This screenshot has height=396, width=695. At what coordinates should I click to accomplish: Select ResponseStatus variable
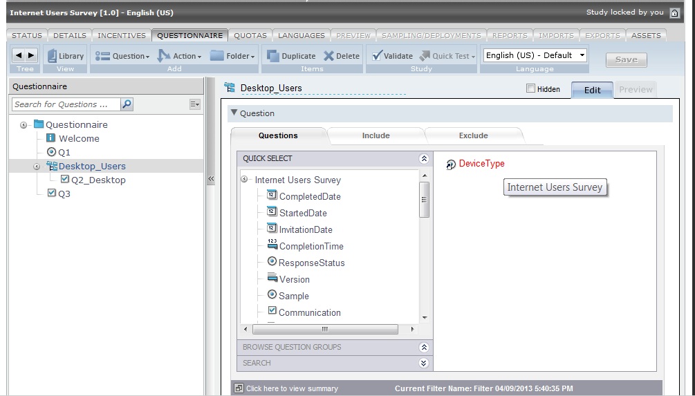coord(306,263)
